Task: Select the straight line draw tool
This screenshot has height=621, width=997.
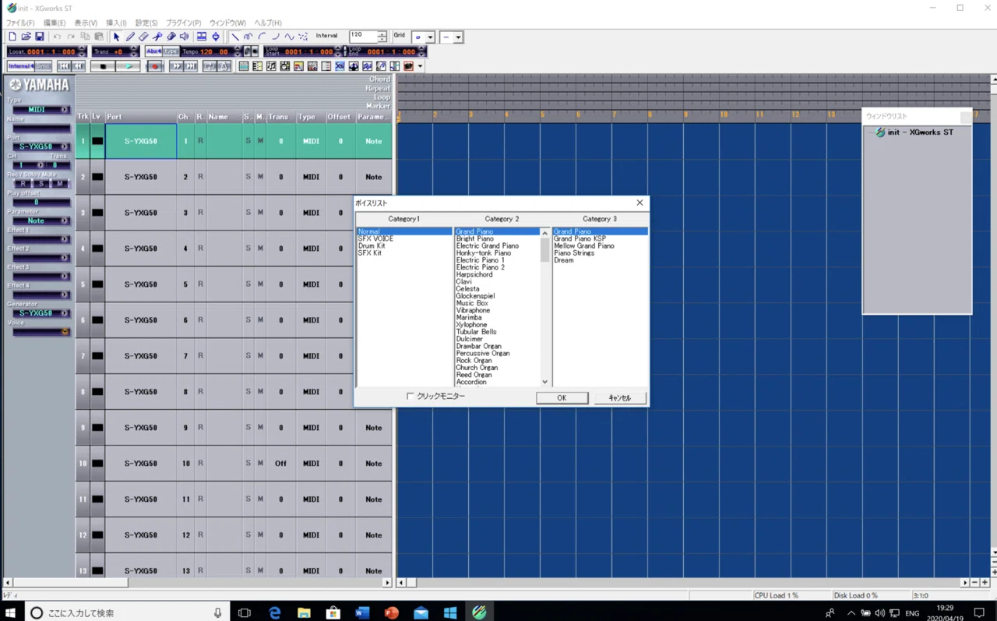Action: click(x=235, y=37)
